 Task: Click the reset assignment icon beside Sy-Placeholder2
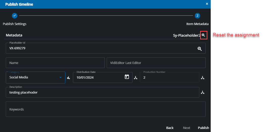click(x=203, y=35)
